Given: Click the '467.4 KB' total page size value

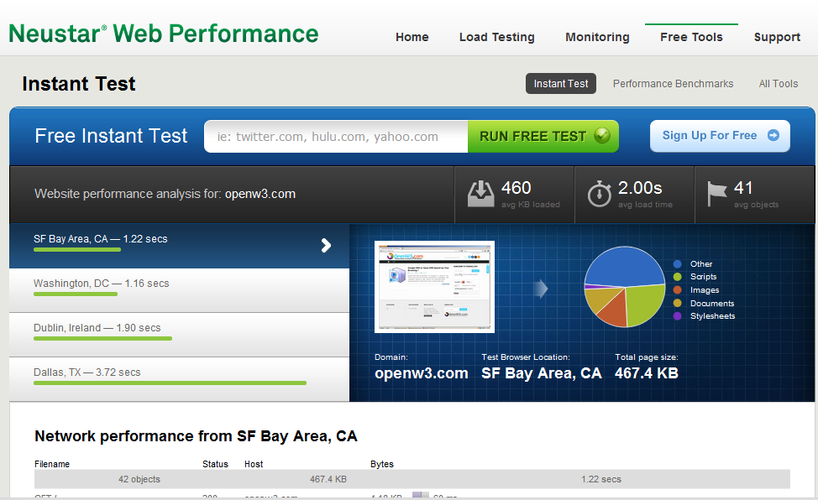Looking at the screenshot, I should (x=647, y=373).
